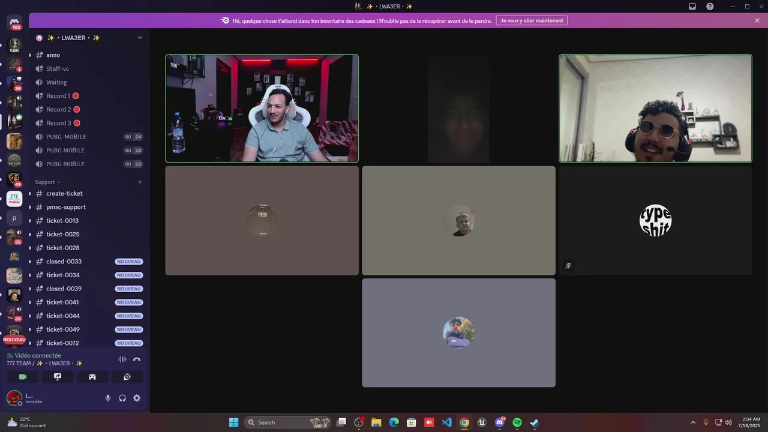Open Windows Start menu
Image resolution: width=768 pixels, height=432 pixels.
click(233, 422)
